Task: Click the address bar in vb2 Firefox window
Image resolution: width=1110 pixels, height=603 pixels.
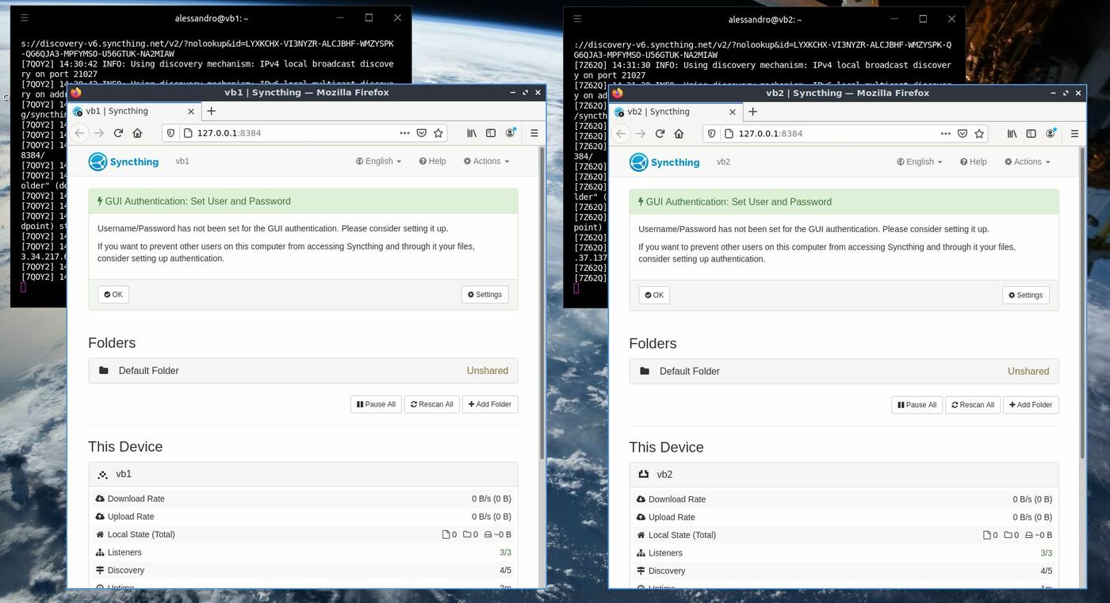Action: (832, 134)
